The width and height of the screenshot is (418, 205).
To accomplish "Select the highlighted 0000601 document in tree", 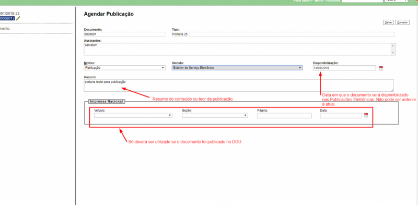I will click(x=7, y=18).
